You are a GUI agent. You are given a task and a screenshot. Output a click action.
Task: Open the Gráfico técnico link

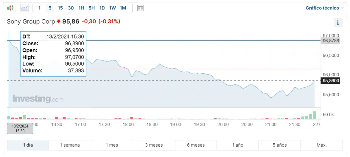tap(325, 8)
